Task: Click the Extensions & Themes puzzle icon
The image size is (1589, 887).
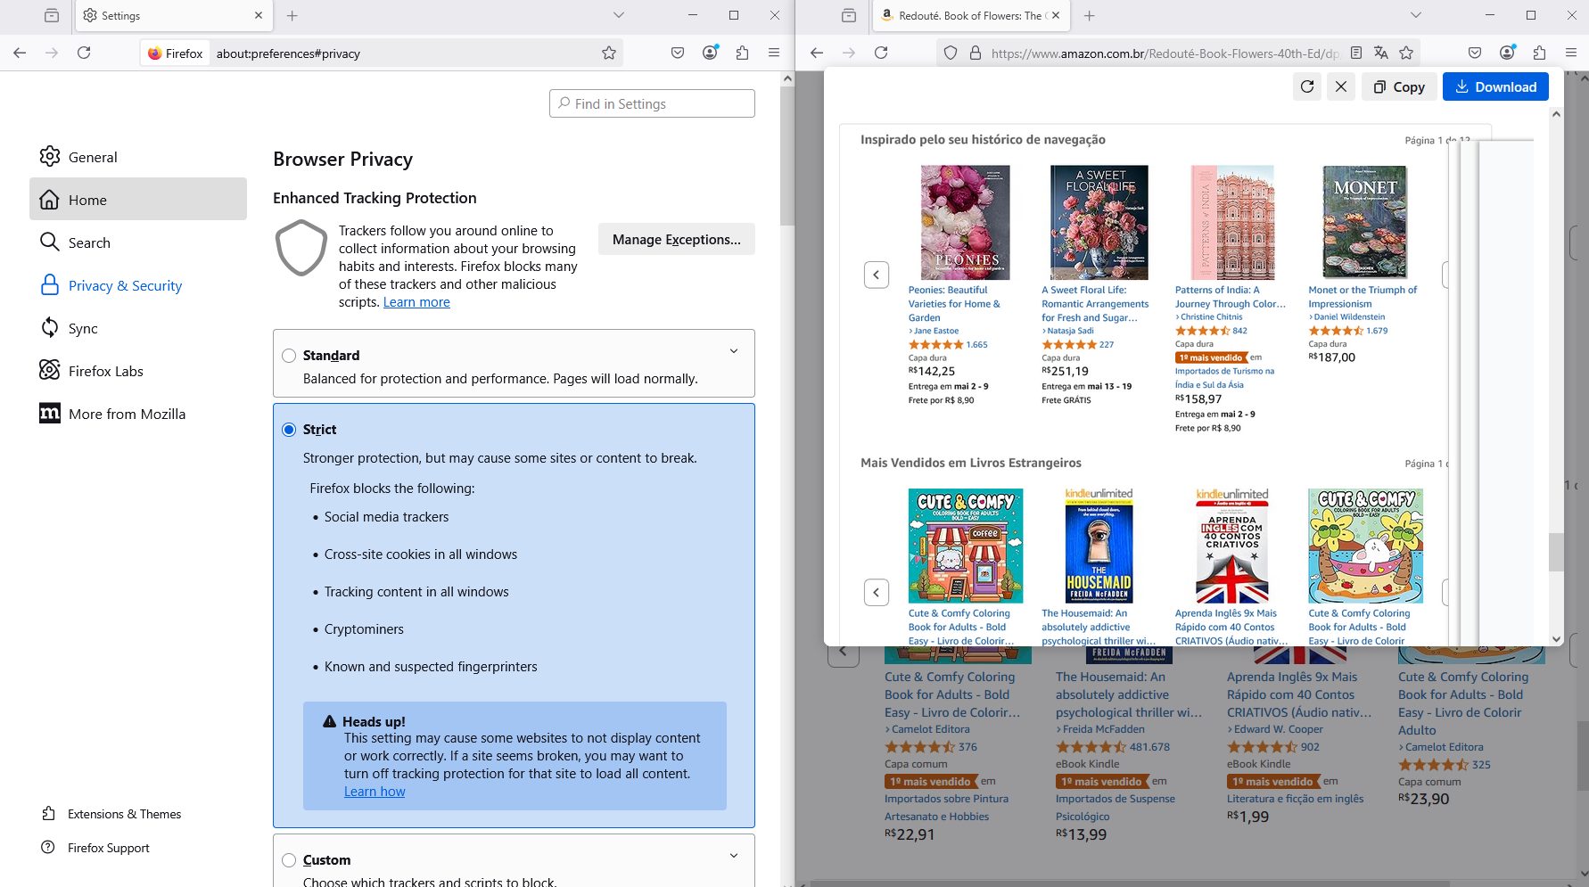Action: click(x=49, y=813)
